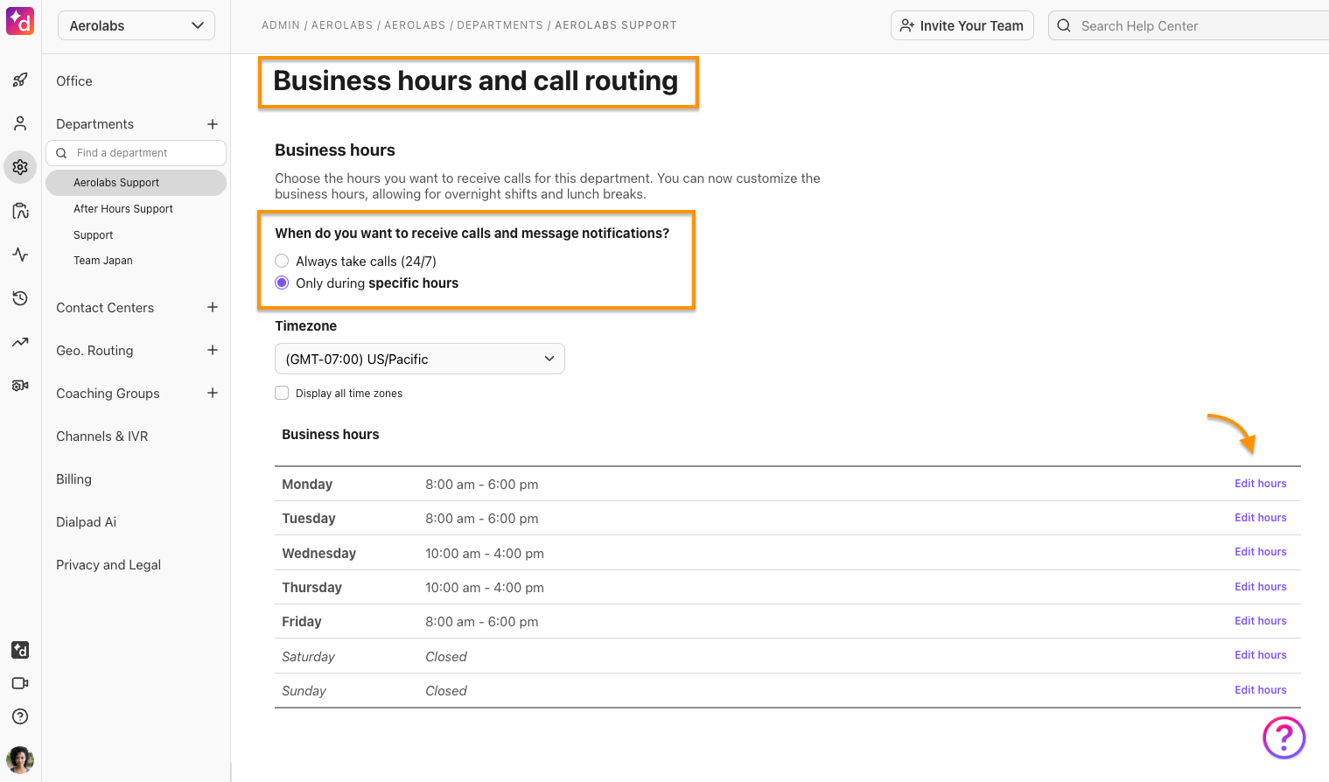
Task: Click the search icon in Help Center field
Action: click(x=1064, y=25)
